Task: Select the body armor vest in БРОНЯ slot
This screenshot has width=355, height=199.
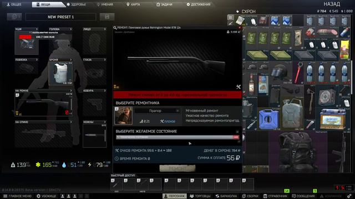Action: coord(60,74)
